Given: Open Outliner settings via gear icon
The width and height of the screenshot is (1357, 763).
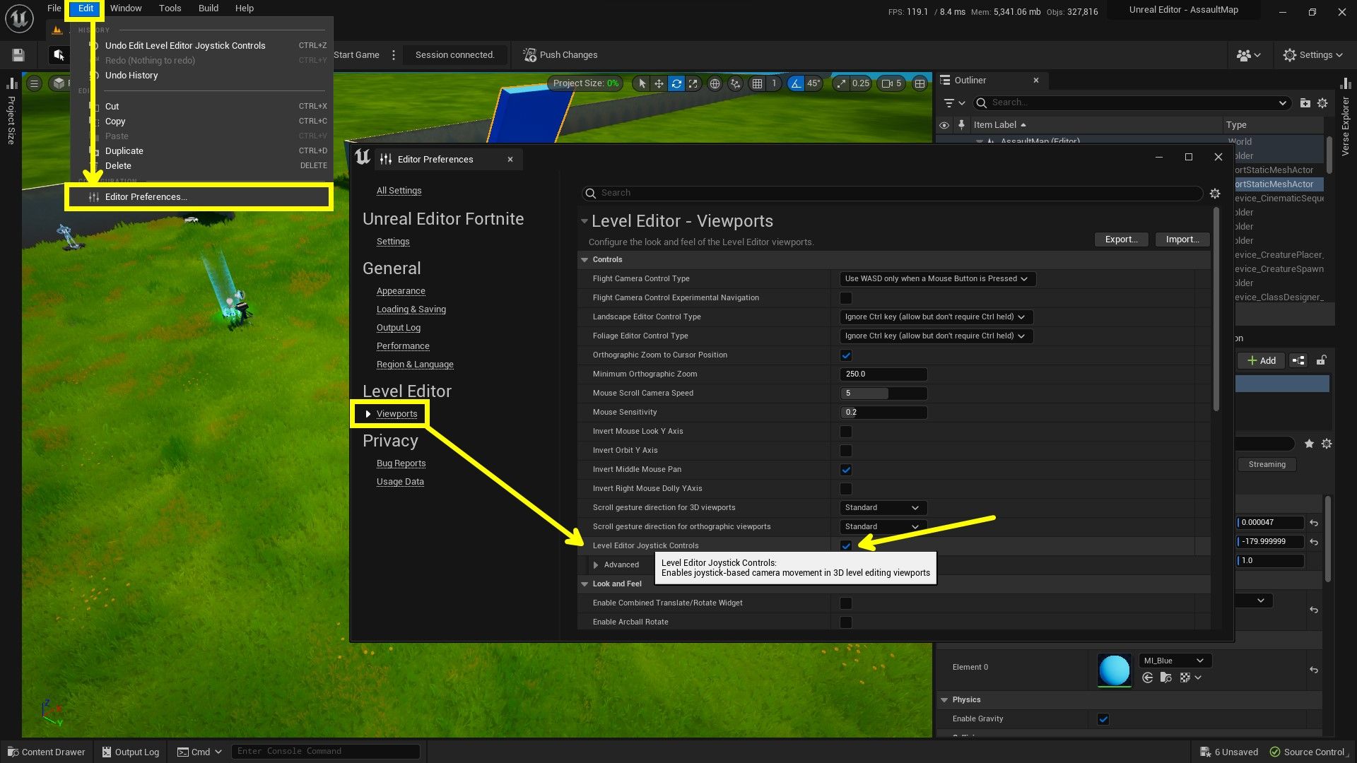Looking at the screenshot, I should click(x=1322, y=102).
